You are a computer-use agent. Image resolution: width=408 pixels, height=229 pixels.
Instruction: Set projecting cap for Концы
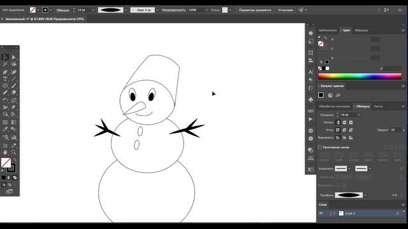[351, 122]
